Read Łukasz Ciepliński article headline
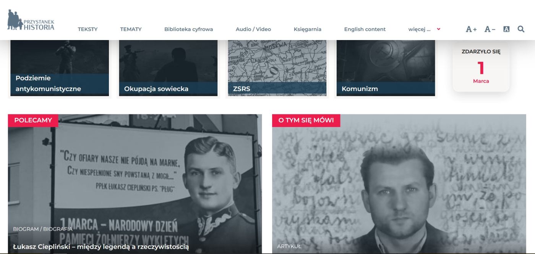The height and width of the screenshot is (254, 535). 101,247
